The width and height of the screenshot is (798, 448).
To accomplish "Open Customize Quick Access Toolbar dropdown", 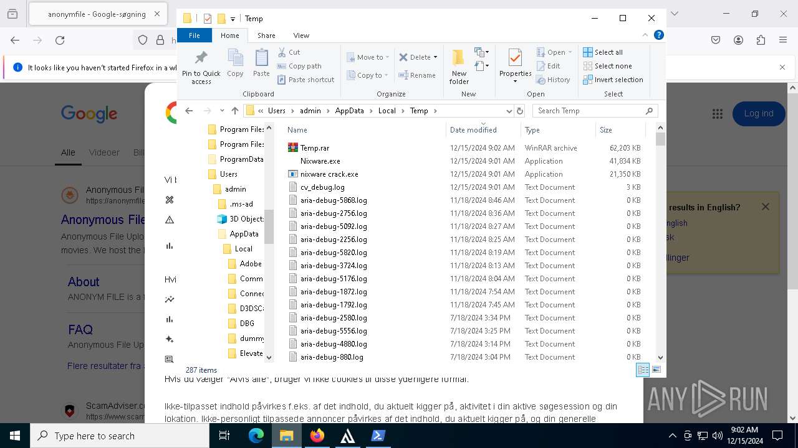I will 233,19.
